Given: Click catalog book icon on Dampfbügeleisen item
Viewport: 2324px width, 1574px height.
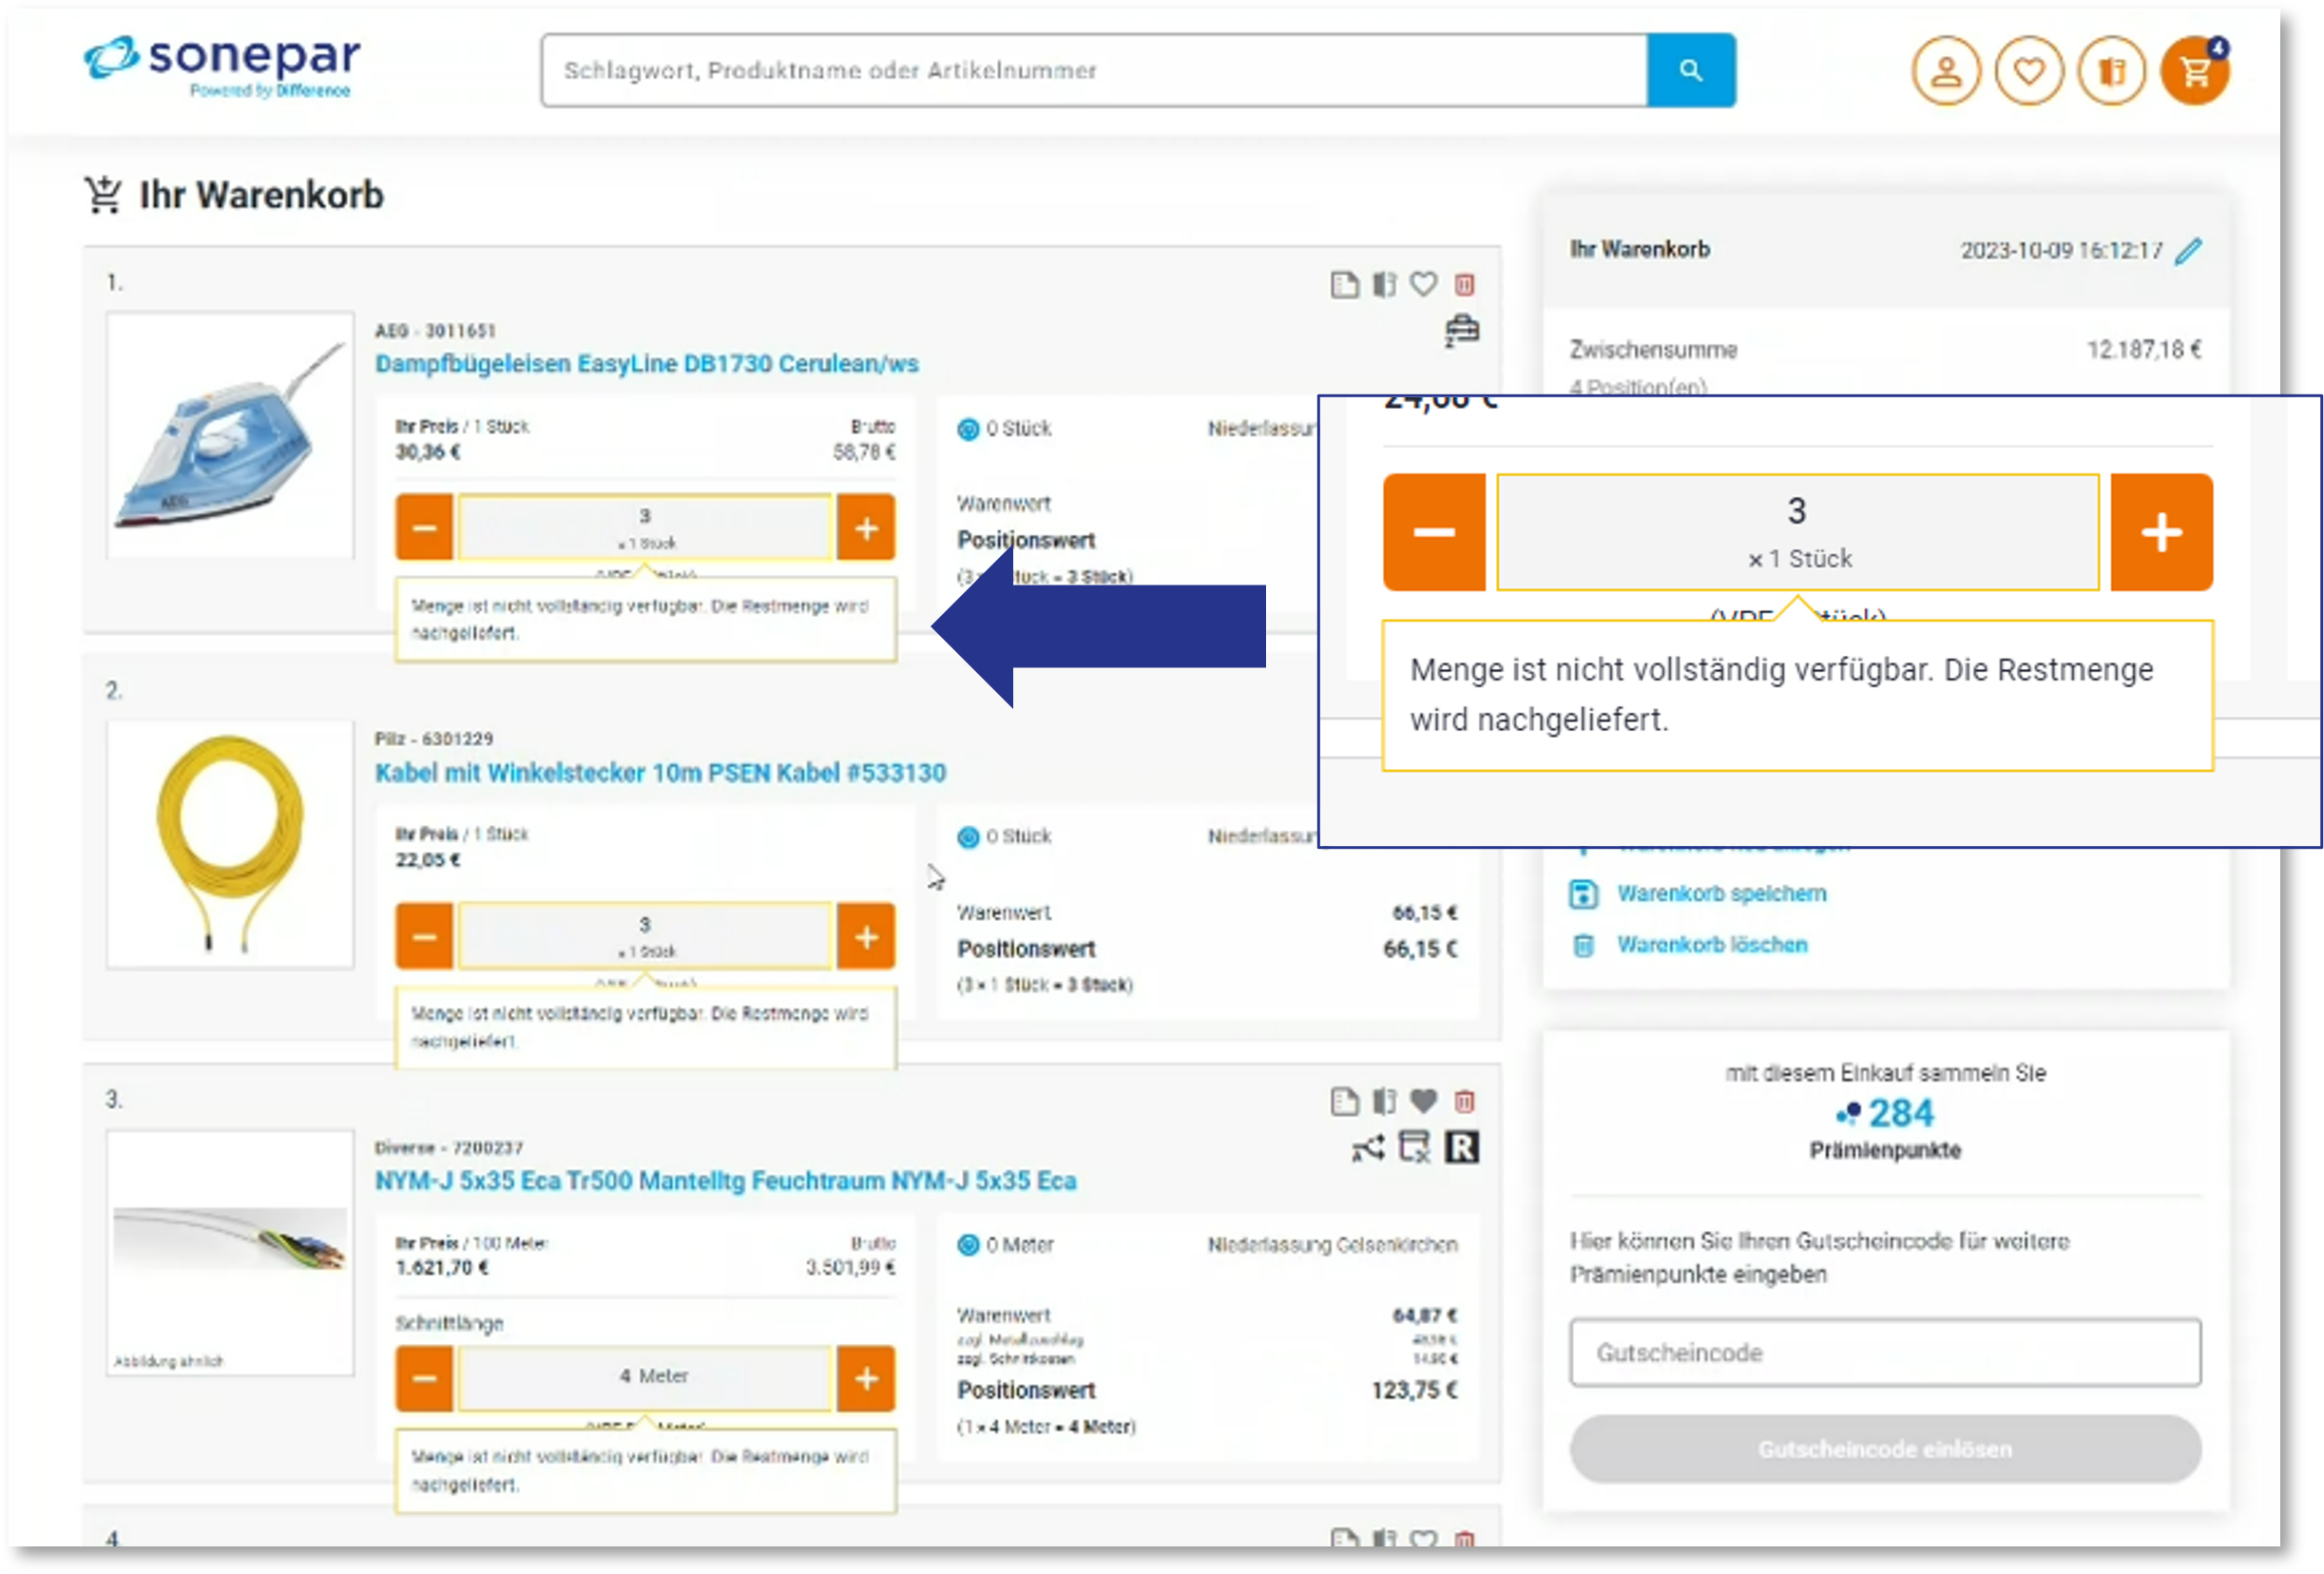Looking at the screenshot, I should coord(1384,285).
